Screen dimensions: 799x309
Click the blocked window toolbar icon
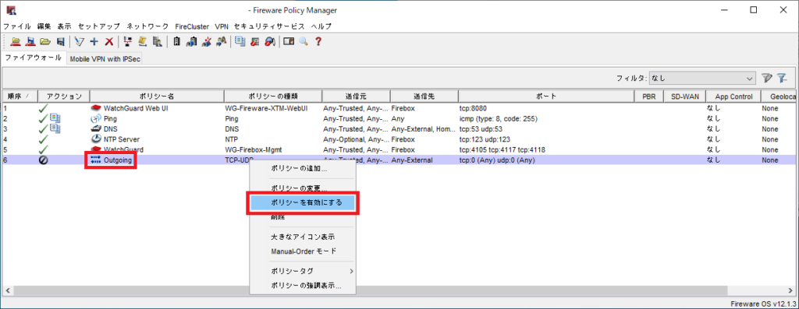[x=255, y=42]
